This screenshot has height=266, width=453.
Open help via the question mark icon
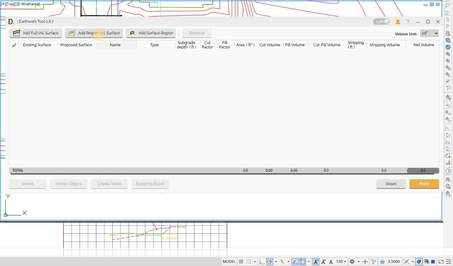click(408, 22)
